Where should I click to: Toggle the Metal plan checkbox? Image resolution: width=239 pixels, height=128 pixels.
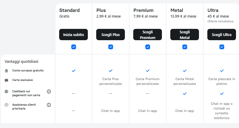185,47
